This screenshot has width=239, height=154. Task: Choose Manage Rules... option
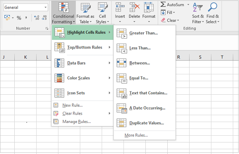click(82, 121)
